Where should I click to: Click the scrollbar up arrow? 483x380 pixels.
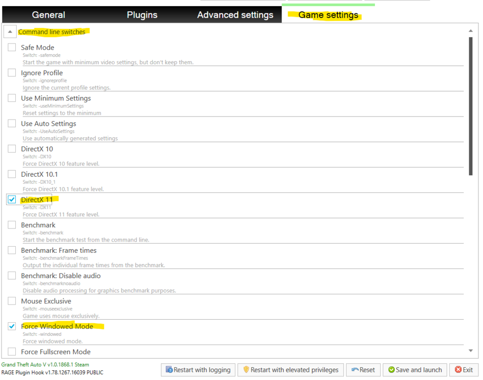[471, 31]
